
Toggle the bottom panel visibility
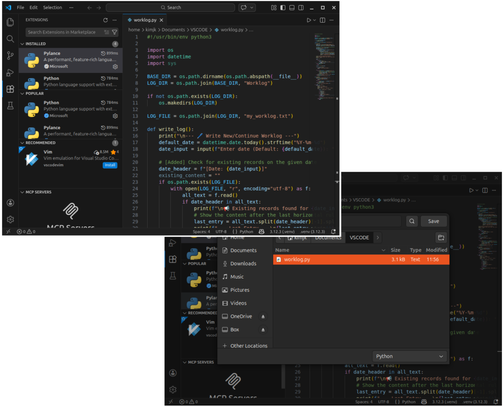292,8
